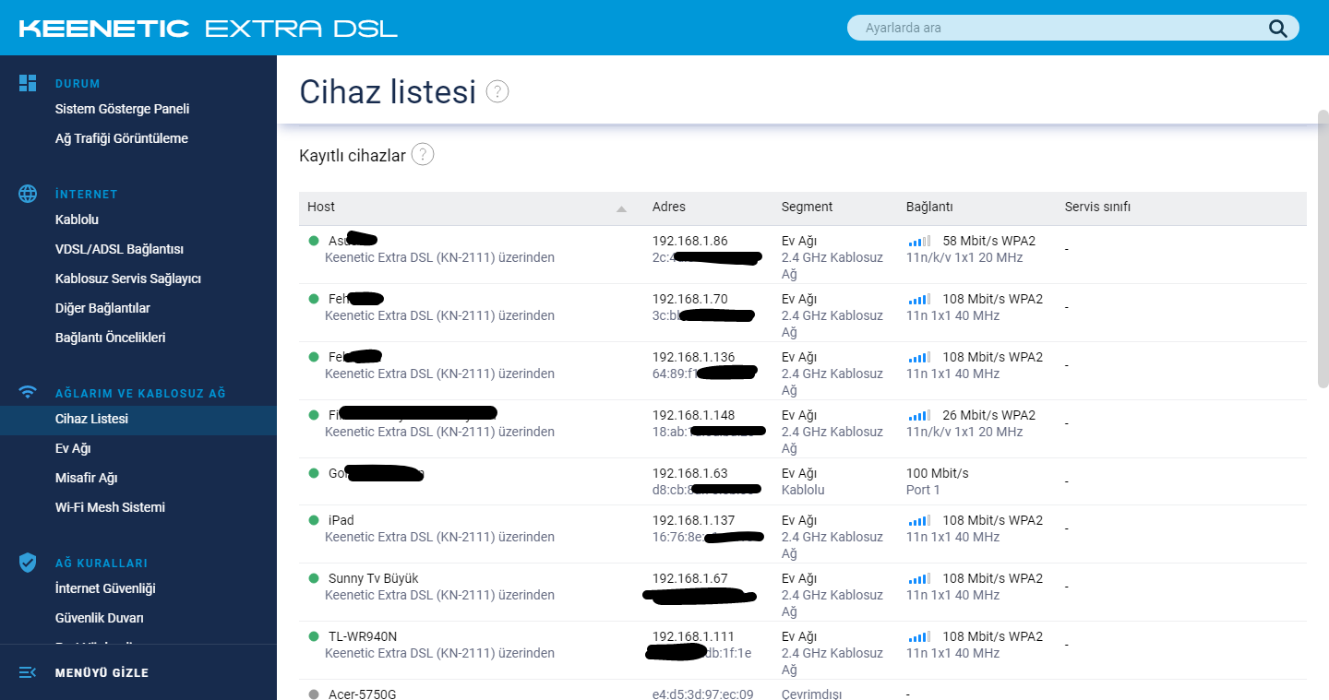
Task: Click the Bağlantı column header
Action: [x=929, y=207]
